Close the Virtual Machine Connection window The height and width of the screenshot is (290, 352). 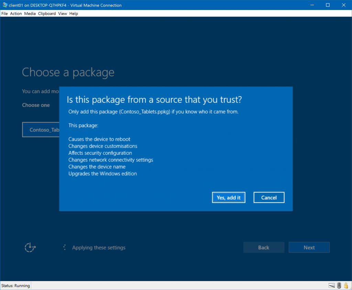pyautogui.click(x=344, y=5)
